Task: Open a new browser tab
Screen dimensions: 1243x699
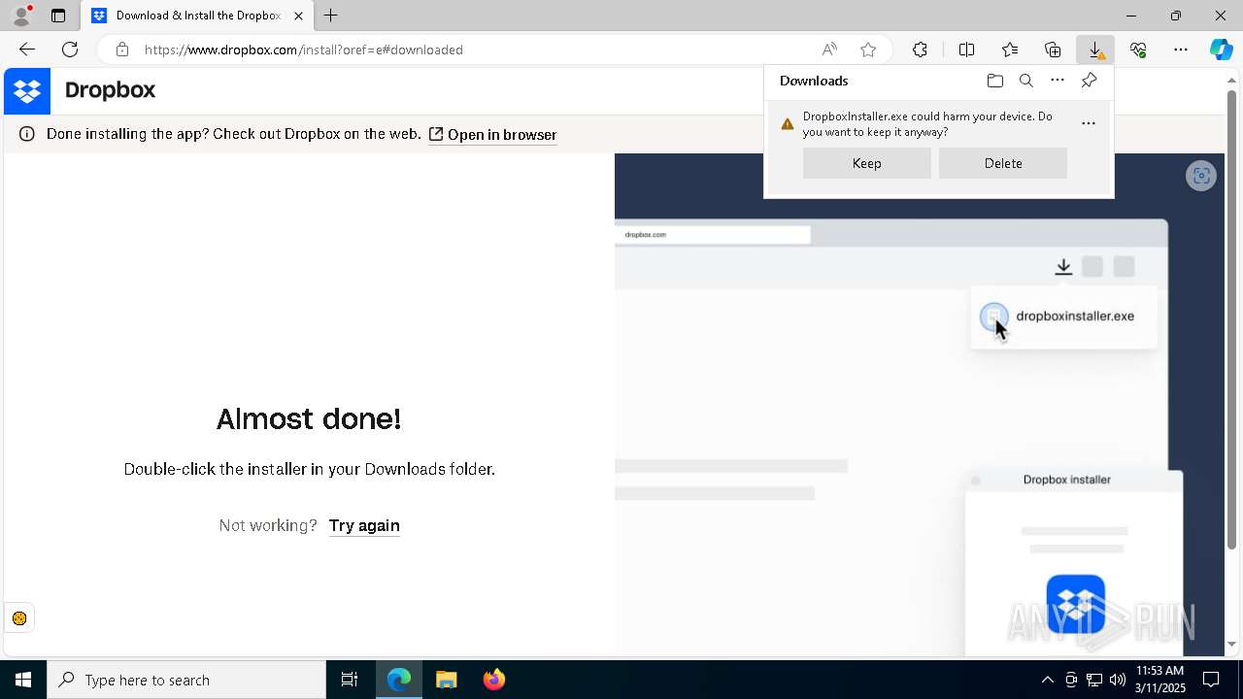Action: coord(331,16)
